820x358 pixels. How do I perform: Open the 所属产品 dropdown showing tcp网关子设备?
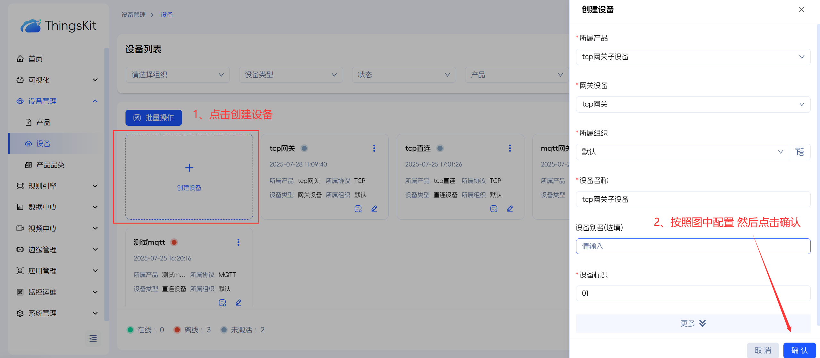pyautogui.click(x=693, y=57)
